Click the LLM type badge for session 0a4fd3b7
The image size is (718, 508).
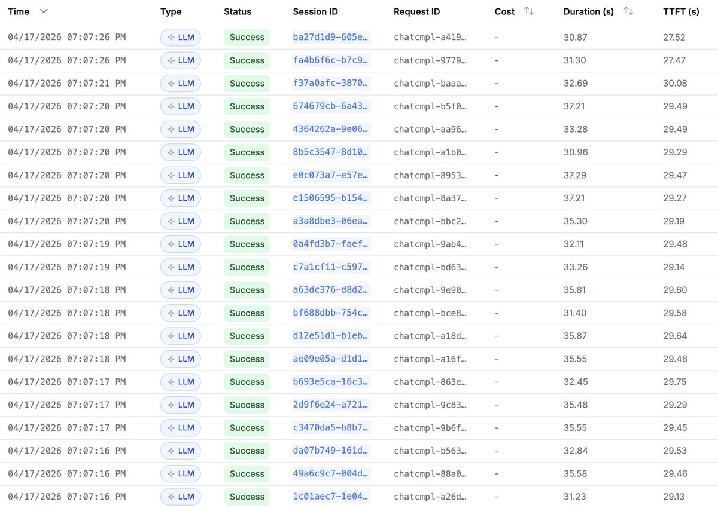(x=181, y=244)
